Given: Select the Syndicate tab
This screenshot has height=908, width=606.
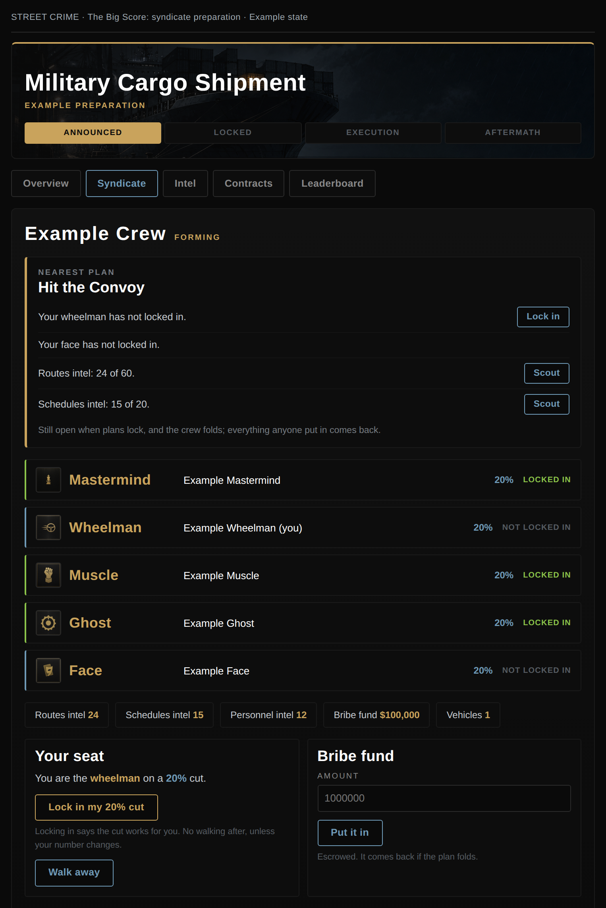Looking at the screenshot, I should pyautogui.click(x=122, y=184).
